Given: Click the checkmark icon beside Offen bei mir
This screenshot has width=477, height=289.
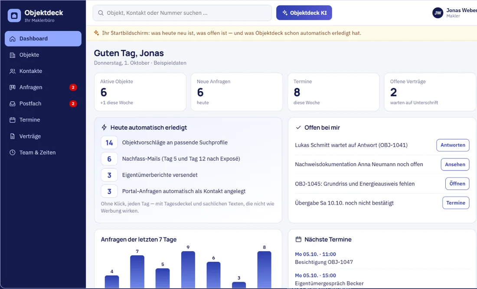Looking at the screenshot, I should 298,127.
